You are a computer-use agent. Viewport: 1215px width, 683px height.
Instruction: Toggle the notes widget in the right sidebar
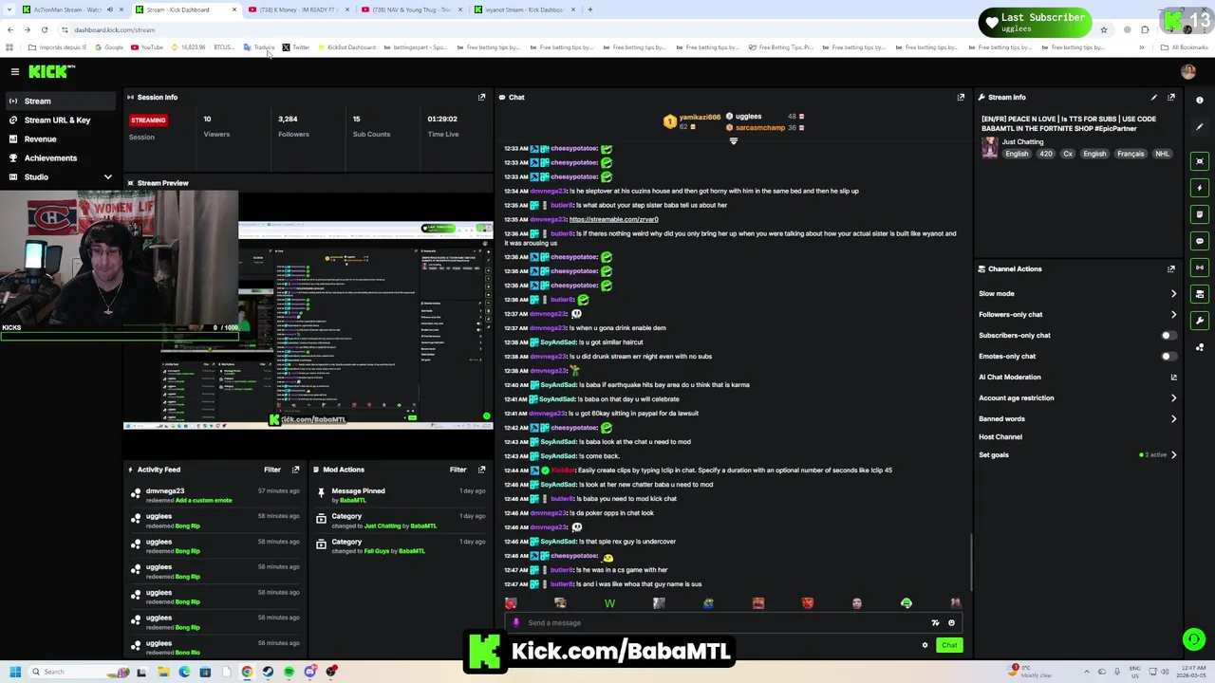(x=1200, y=214)
